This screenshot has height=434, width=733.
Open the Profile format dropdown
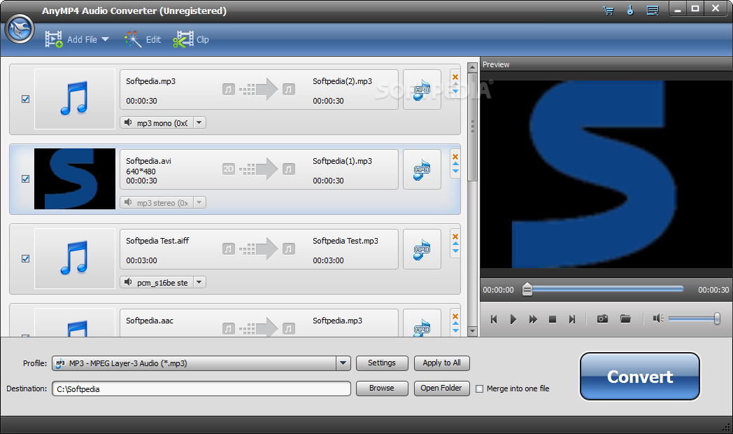pyautogui.click(x=201, y=363)
